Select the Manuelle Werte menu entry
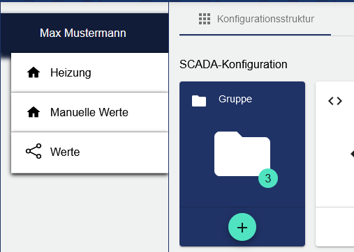Viewport: 354px width, 252px height. (89, 112)
